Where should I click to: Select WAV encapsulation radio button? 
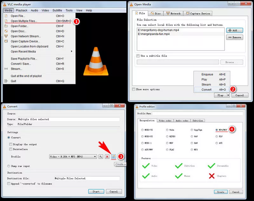(x=192, y=136)
